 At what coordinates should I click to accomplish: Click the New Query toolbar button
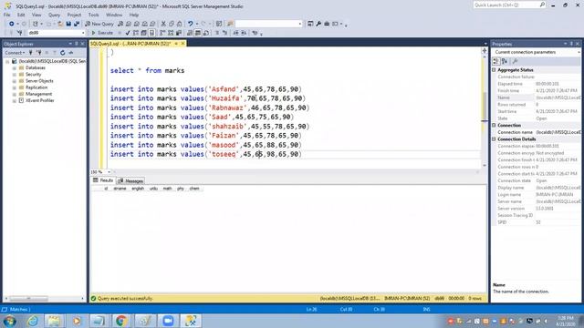click(99, 24)
